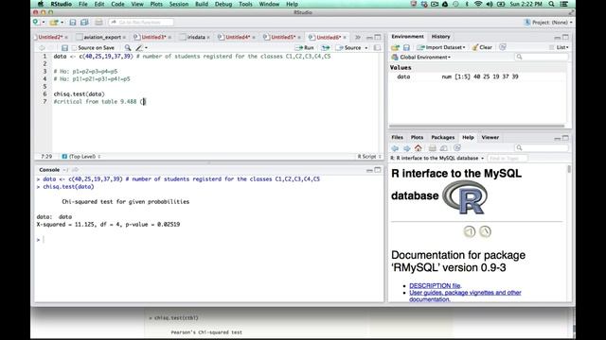The width and height of the screenshot is (606, 340).
Task: Switch to the Plots tab
Action: pos(417,137)
